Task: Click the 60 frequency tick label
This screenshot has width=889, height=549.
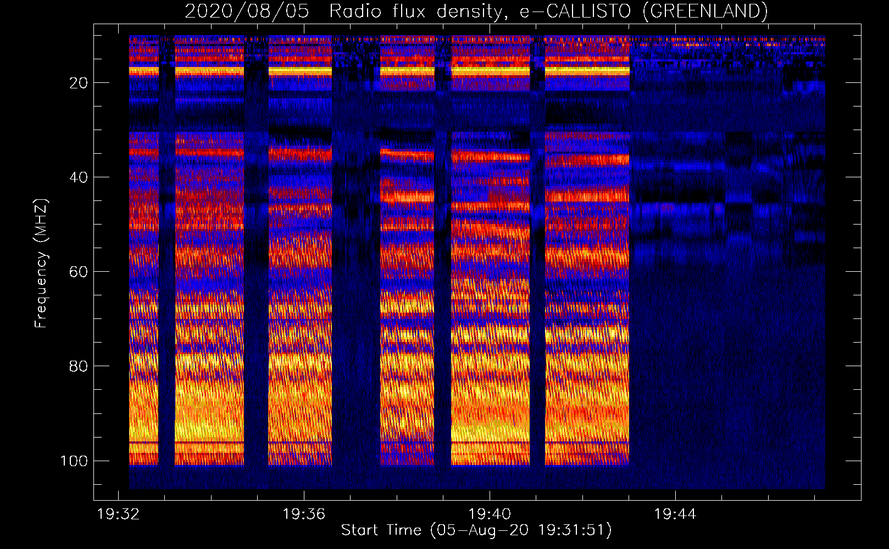Action: (x=79, y=272)
